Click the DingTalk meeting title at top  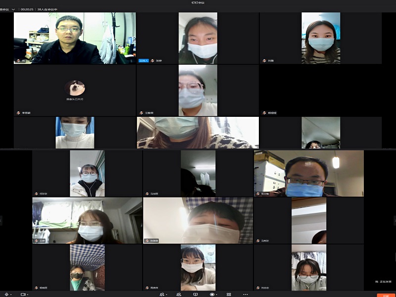pos(198,2)
